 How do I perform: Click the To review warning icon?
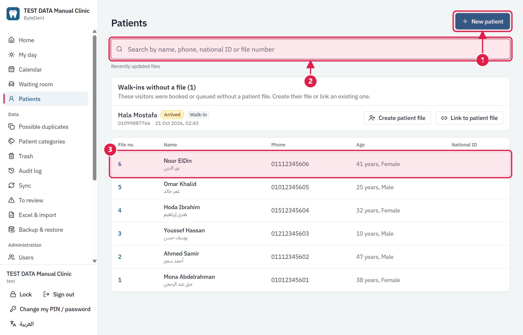pyautogui.click(x=11, y=200)
